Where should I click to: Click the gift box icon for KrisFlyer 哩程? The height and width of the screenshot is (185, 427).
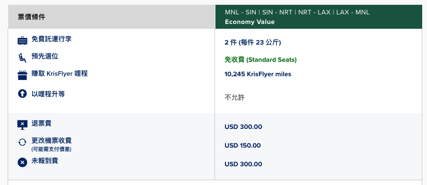click(23, 75)
